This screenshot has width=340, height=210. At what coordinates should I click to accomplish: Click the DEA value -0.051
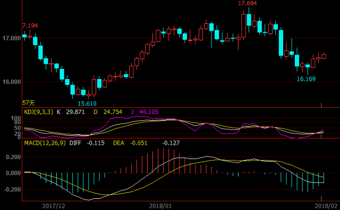[x=139, y=143]
